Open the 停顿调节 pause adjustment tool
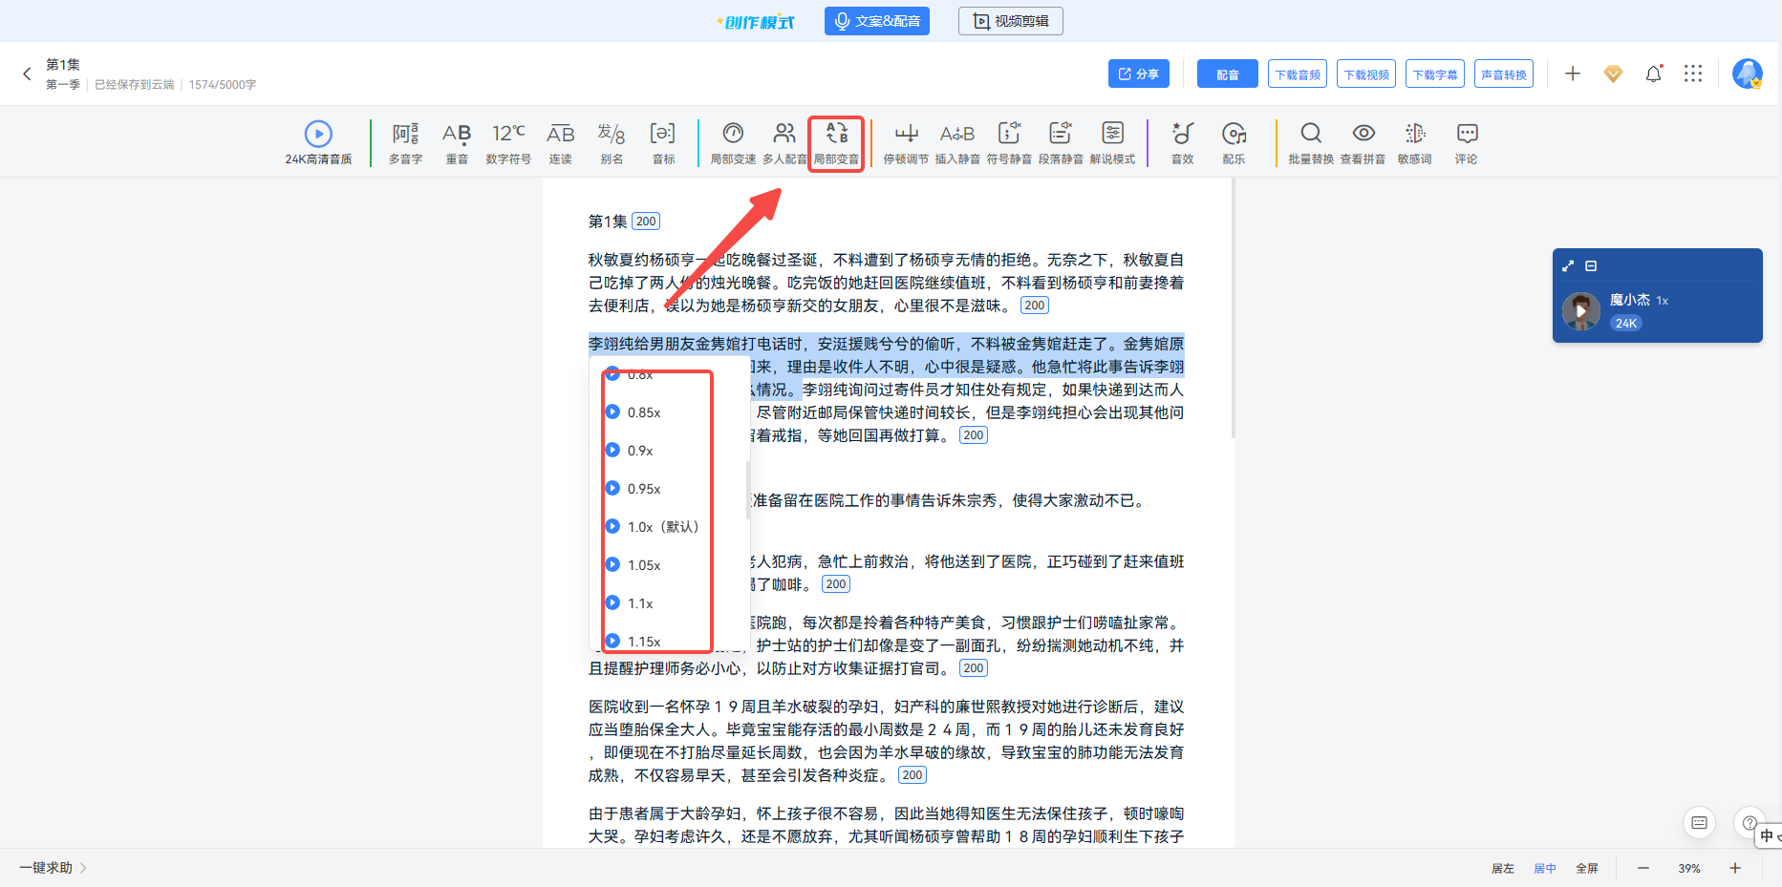The width and height of the screenshot is (1782, 887). point(906,141)
